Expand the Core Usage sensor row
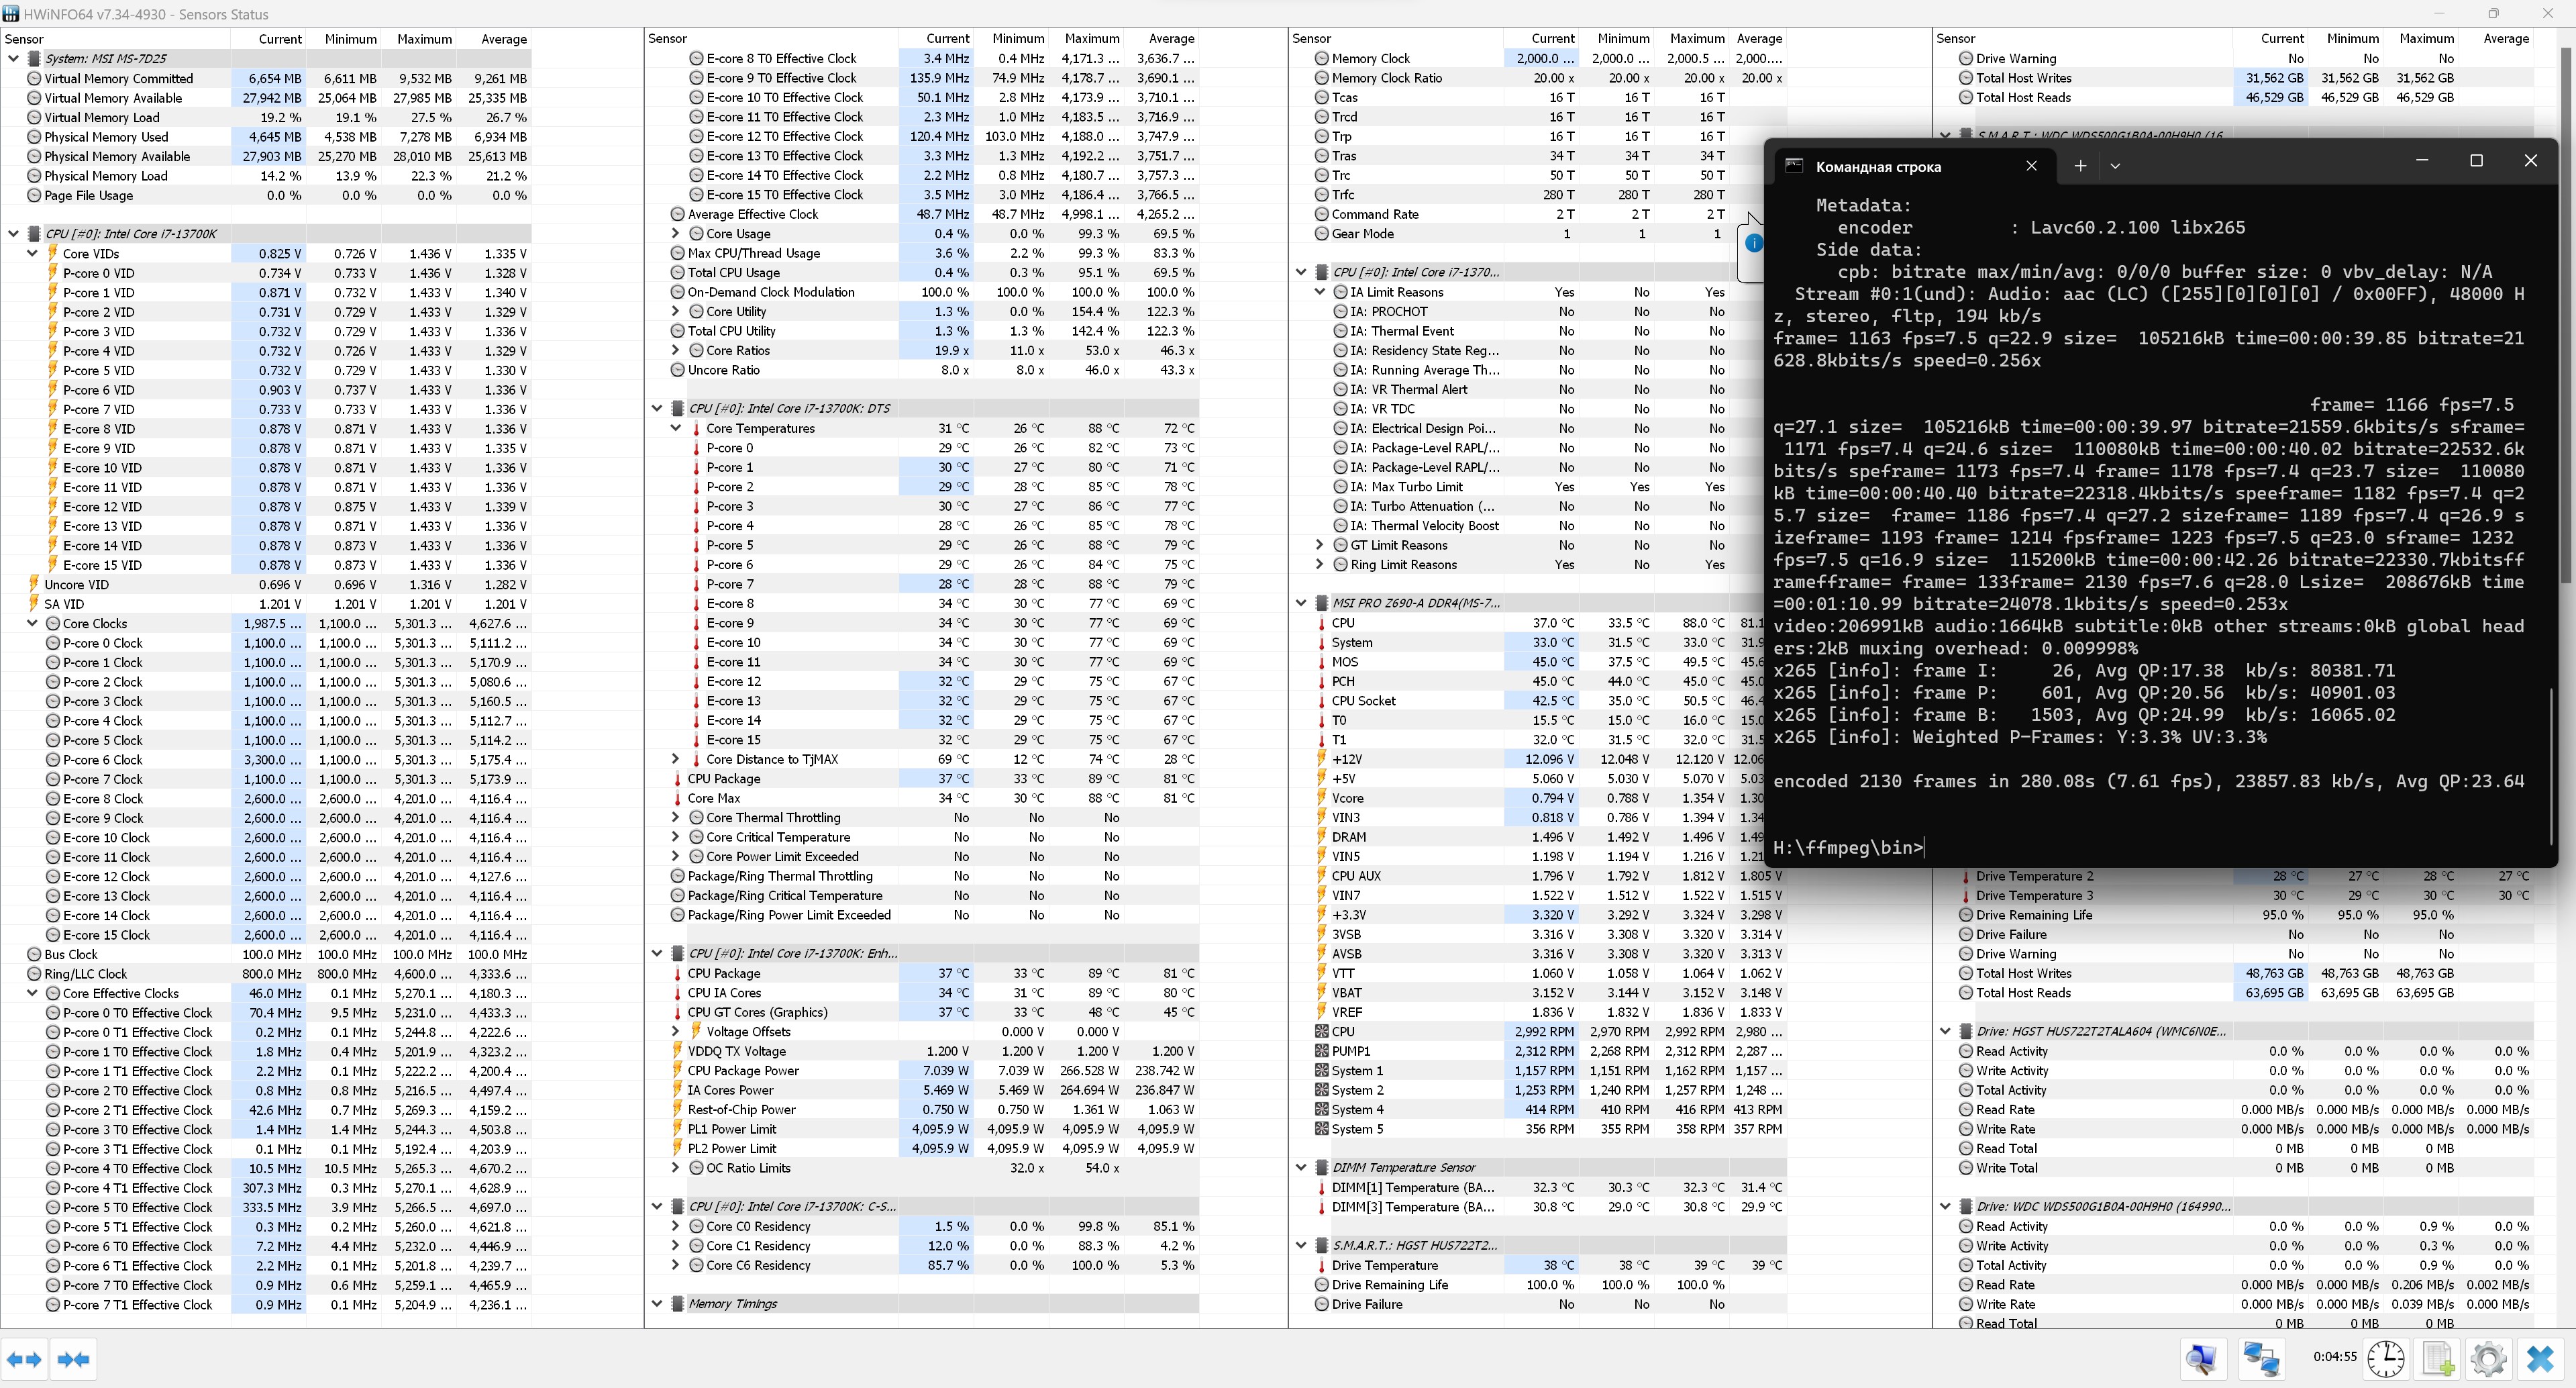The height and width of the screenshot is (1388, 2576). [x=676, y=234]
